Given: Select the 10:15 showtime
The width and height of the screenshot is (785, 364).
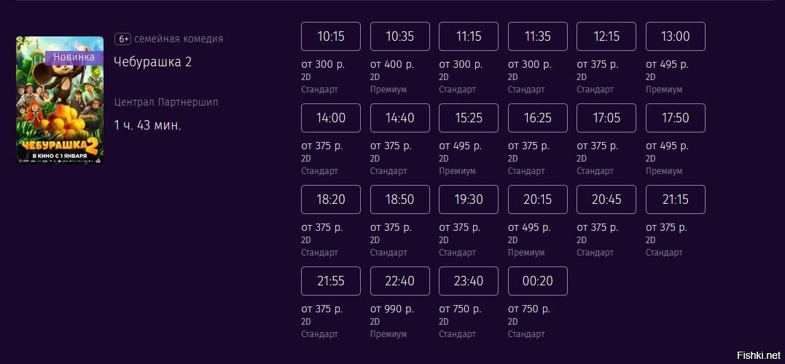Looking at the screenshot, I should point(331,36).
